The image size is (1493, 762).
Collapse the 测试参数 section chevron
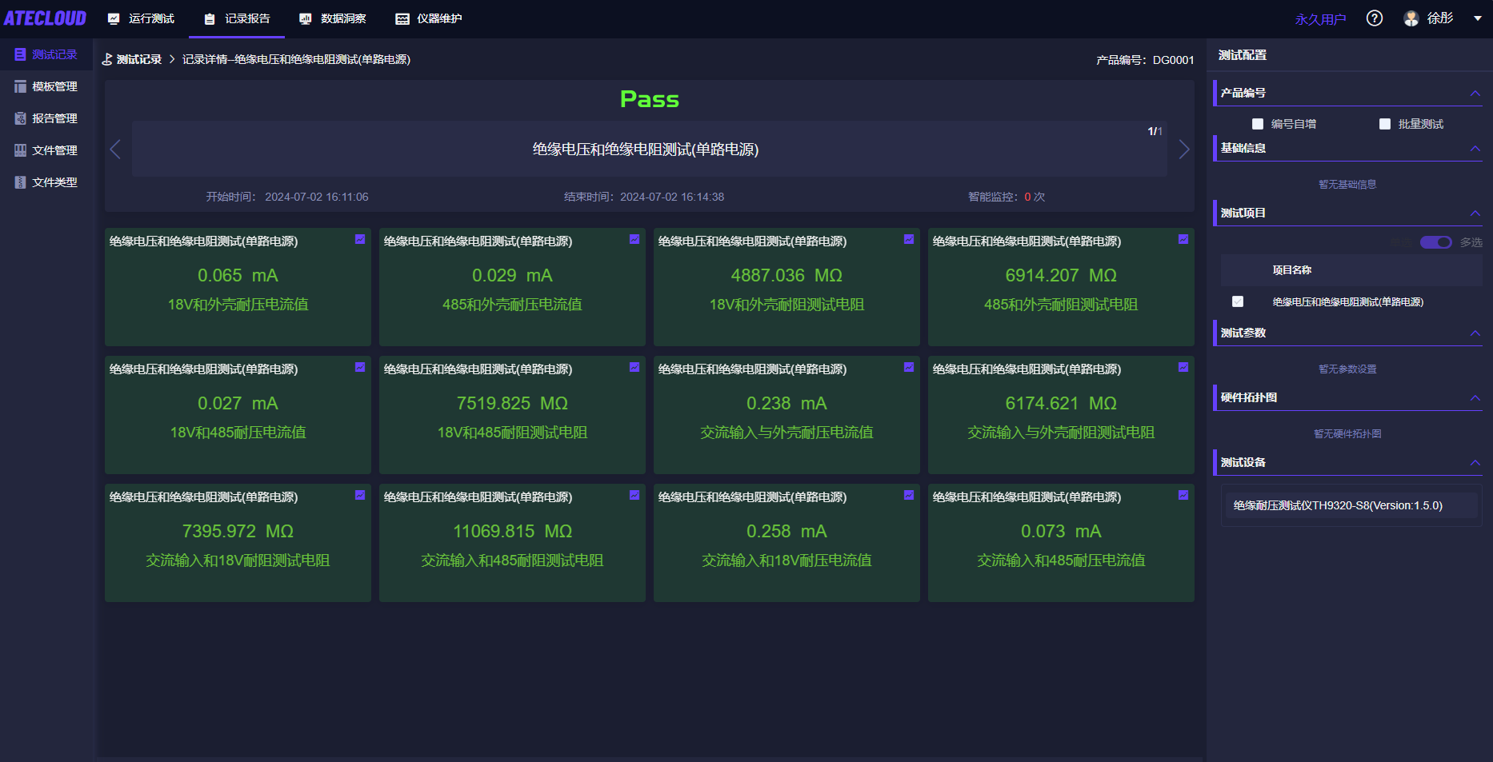point(1475,333)
